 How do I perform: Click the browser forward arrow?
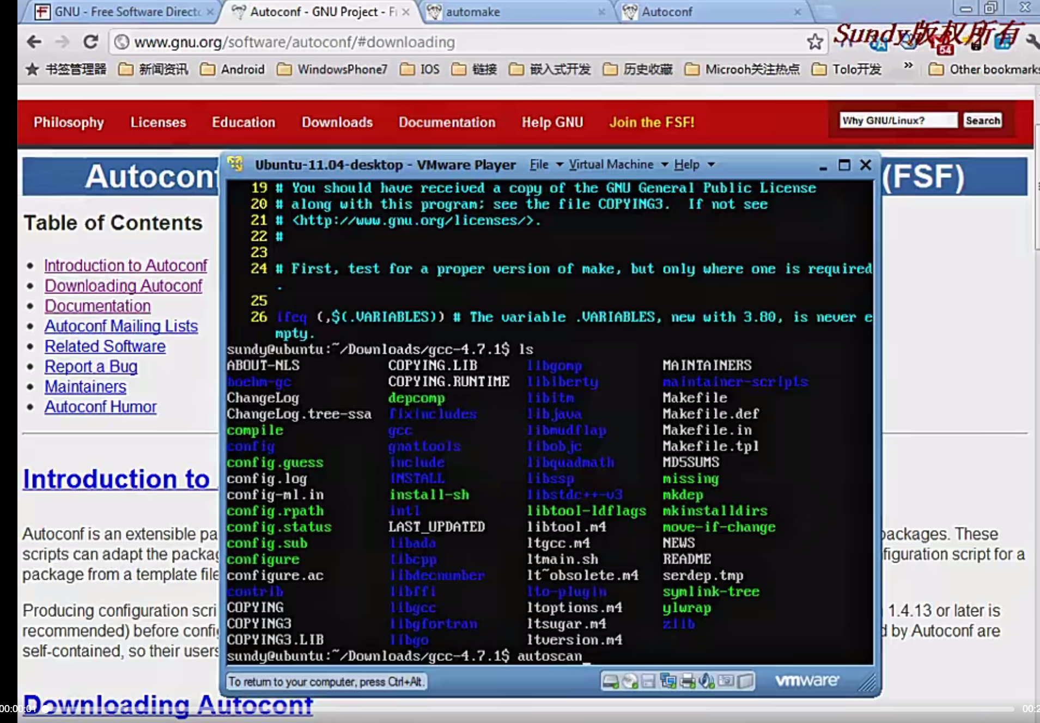[x=63, y=42]
